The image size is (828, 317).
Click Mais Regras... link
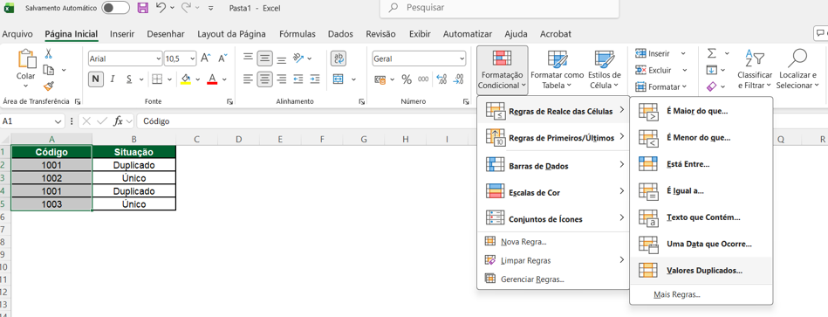coord(676,294)
